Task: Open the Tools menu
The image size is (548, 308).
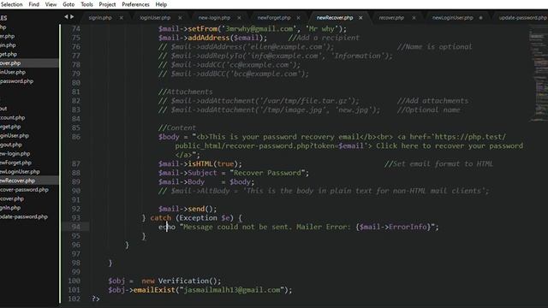Action: tap(86, 4)
